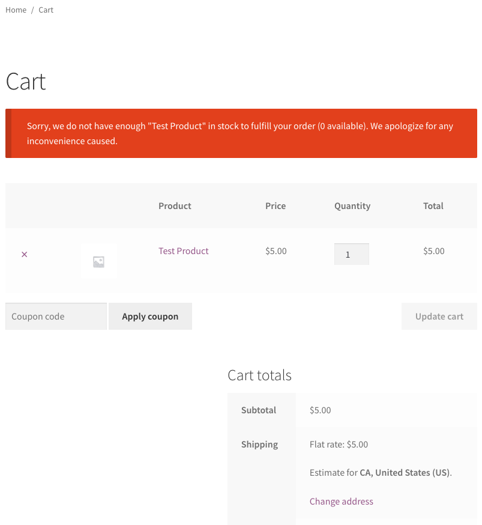Click the Home breadcrumb item
The height and width of the screenshot is (525, 482).
(x=16, y=10)
